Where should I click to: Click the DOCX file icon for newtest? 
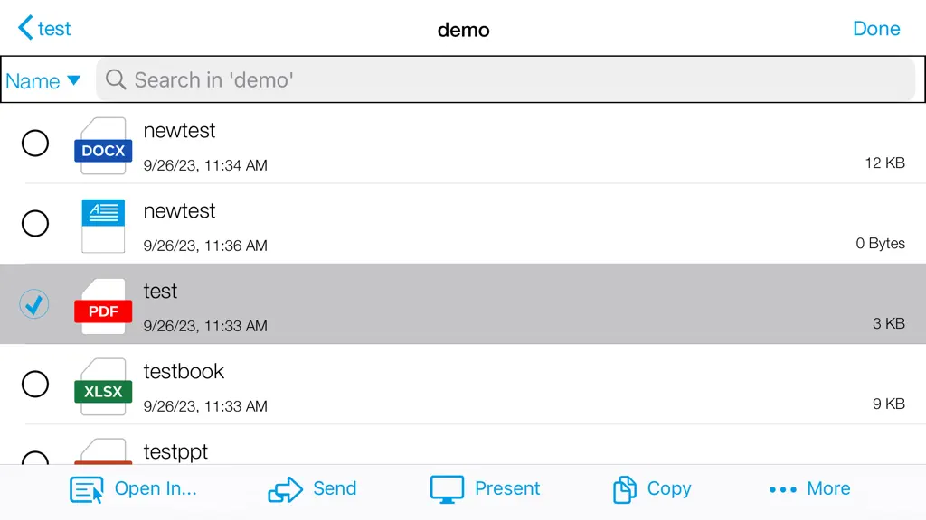pyautogui.click(x=103, y=145)
